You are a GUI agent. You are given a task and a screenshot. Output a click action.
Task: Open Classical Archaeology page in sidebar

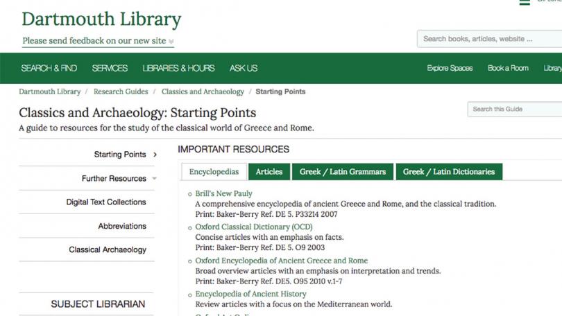click(108, 249)
